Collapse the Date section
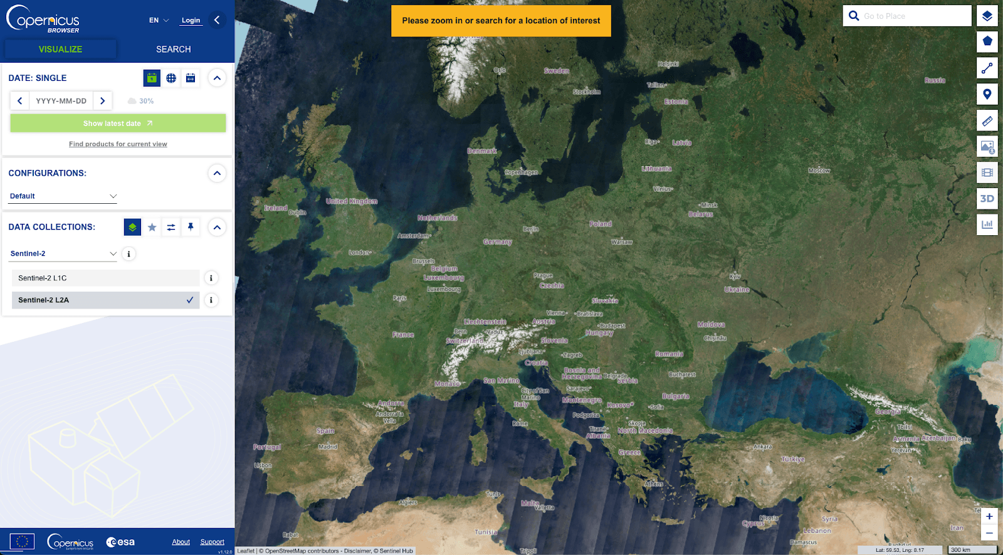Viewport: 1003px width, 555px height. 217,78
